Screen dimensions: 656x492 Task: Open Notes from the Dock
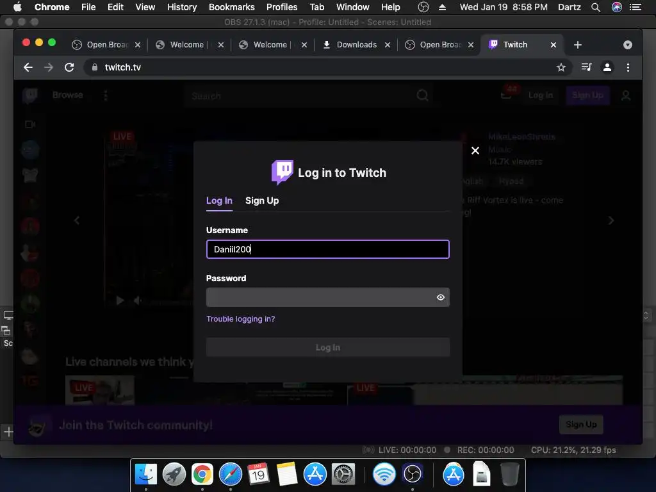(x=286, y=474)
